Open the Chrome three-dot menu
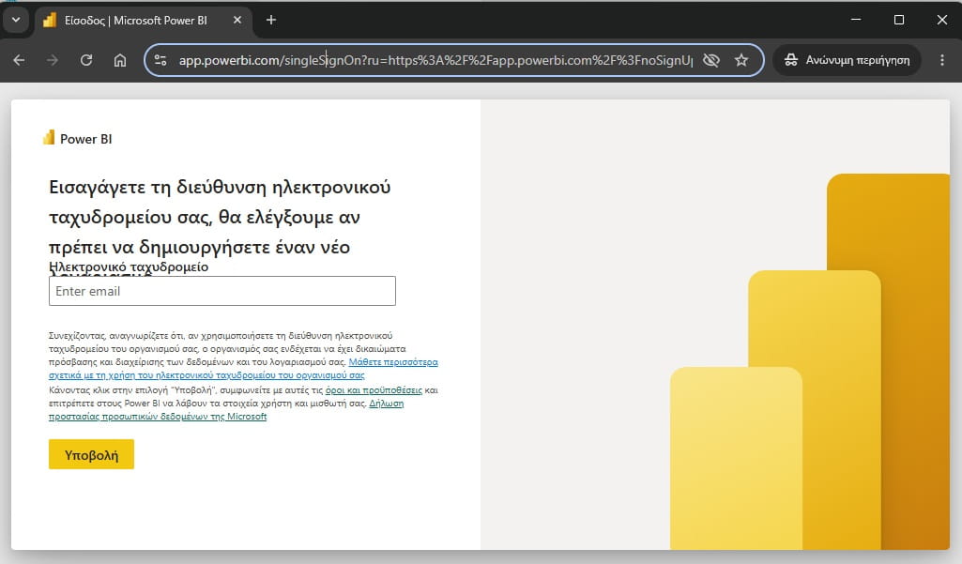This screenshot has width=962, height=564. click(x=942, y=60)
